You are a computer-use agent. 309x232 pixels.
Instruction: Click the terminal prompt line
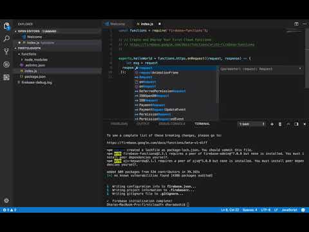click(148, 205)
